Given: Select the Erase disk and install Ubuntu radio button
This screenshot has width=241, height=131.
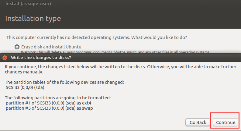Looking at the screenshot, I should [x=17, y=47].
